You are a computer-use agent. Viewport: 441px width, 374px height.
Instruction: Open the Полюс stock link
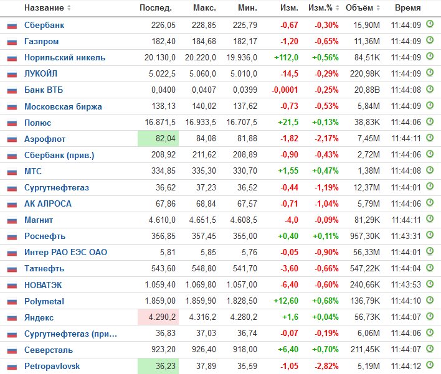(x=38, y=123)
